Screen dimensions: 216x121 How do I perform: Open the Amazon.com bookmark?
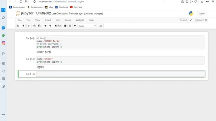click(x=35, y=7)
